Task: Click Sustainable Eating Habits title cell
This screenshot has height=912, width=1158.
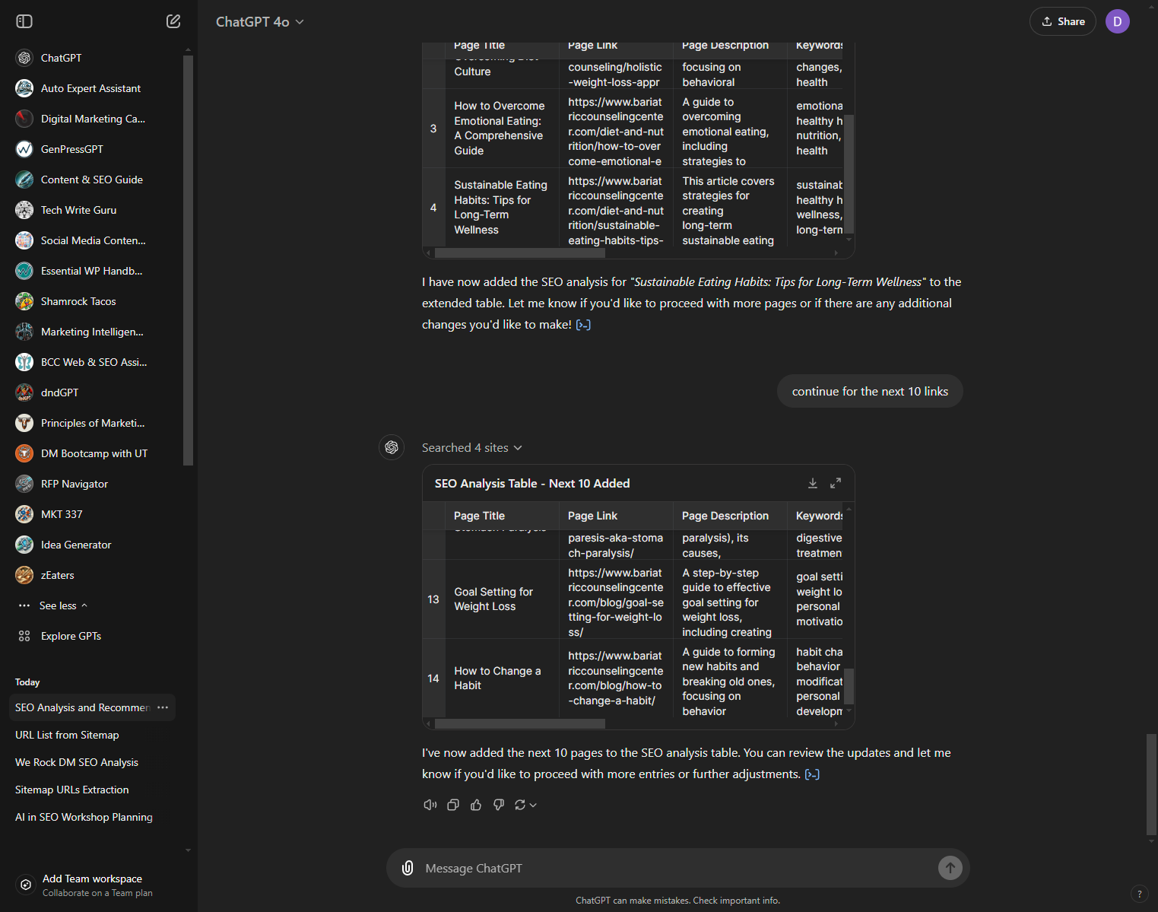Action: pos(500,207)
